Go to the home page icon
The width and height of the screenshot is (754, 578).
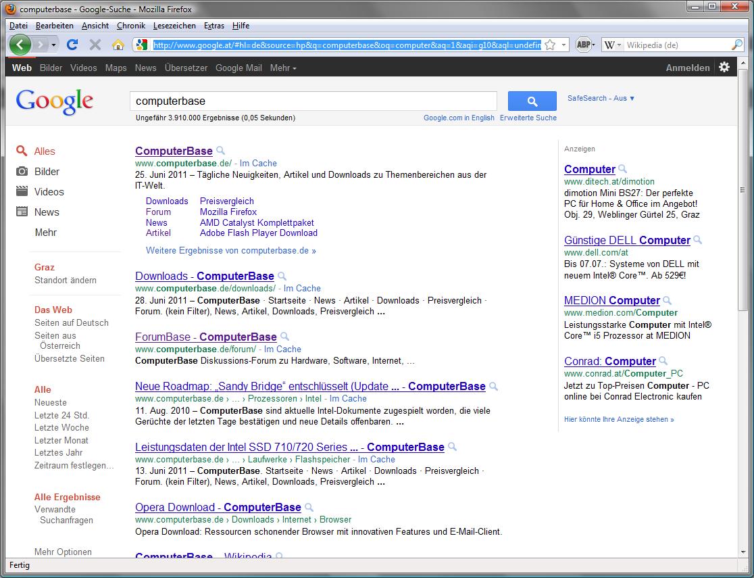coord(118,45)
